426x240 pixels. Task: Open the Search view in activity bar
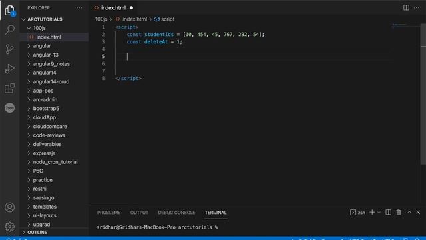[x=10, y=29]
